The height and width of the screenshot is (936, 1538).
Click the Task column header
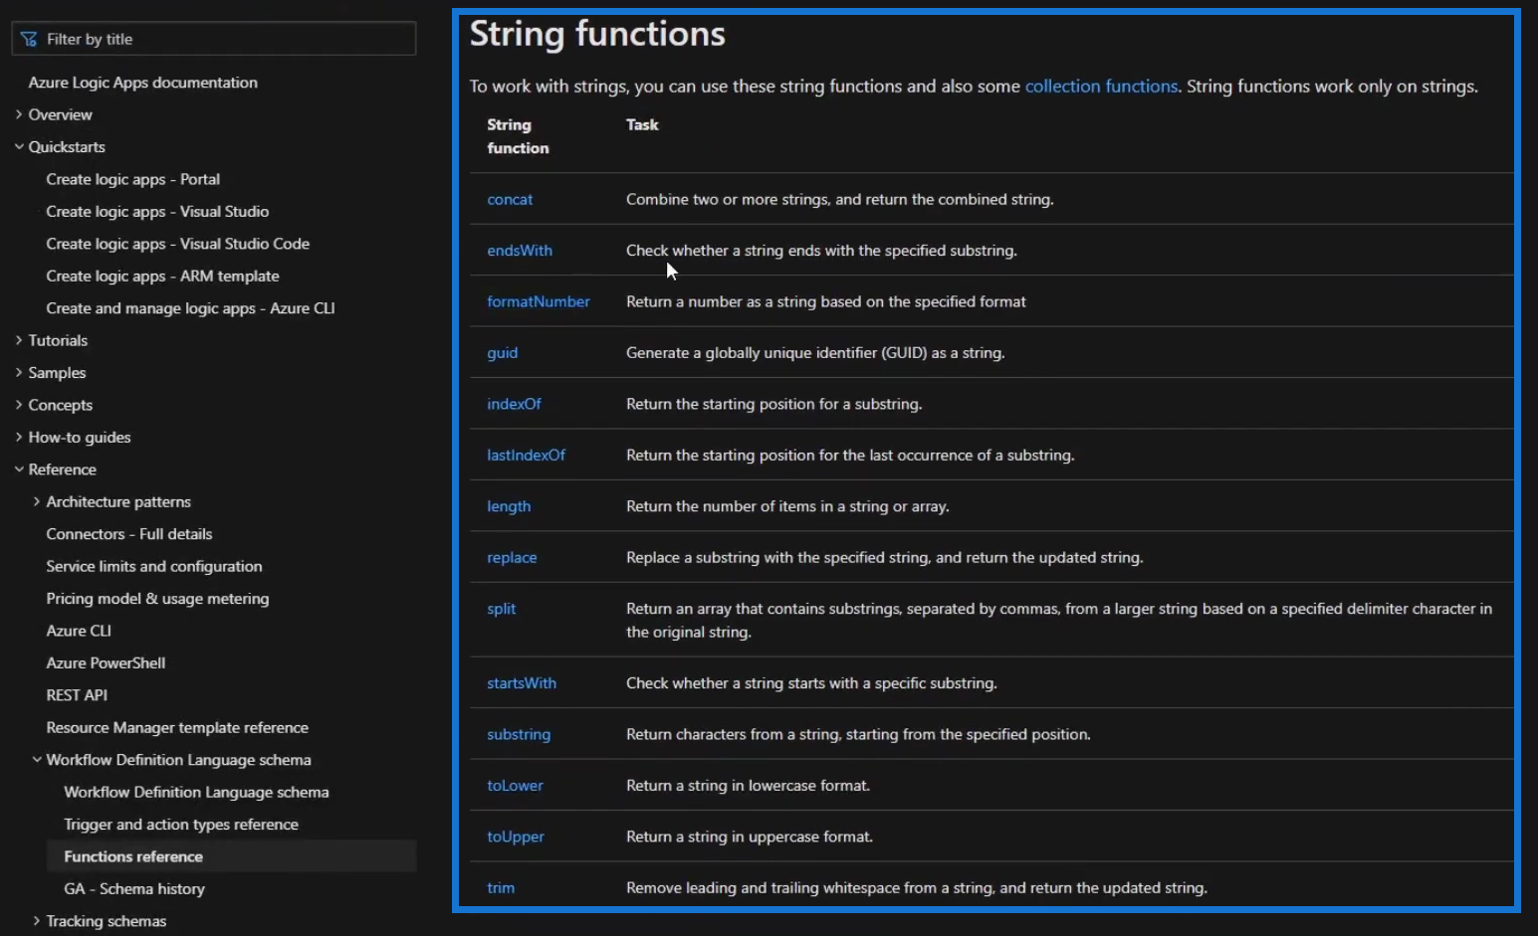click(642, 125)
